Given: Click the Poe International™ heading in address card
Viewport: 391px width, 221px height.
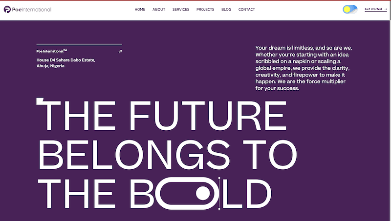Looking at the screenshot, I should 52,51.
